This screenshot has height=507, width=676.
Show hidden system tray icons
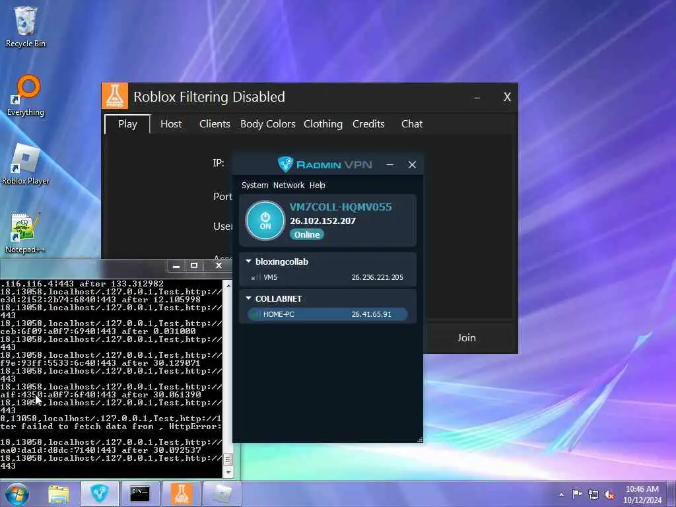pos(561,494)
